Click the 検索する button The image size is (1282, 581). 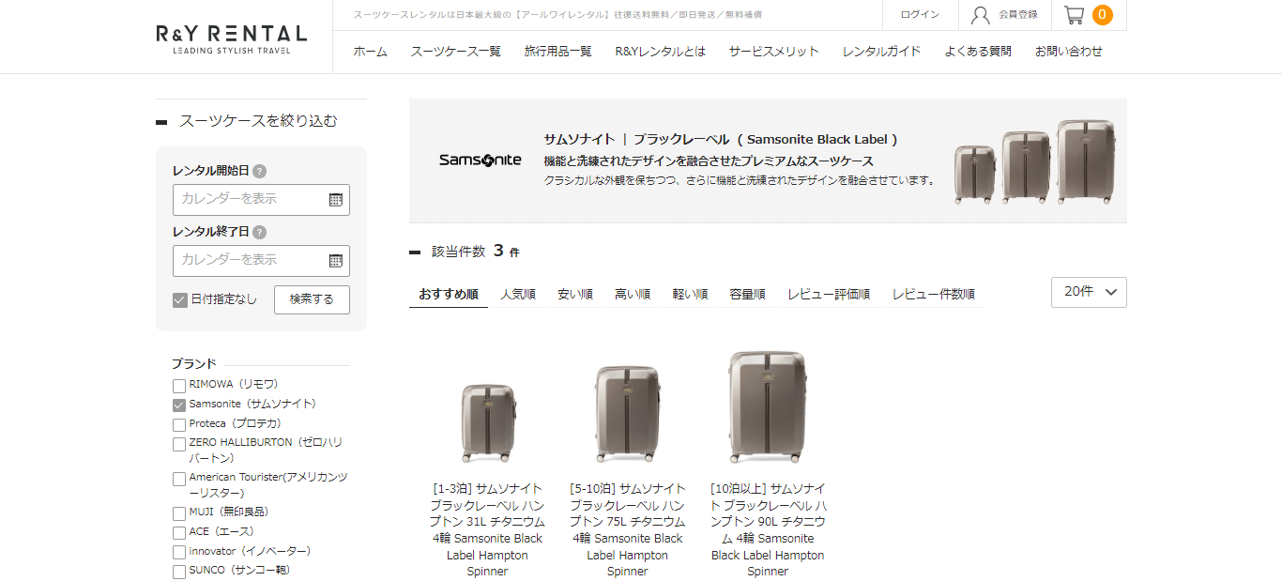click(x=312, y=299)
